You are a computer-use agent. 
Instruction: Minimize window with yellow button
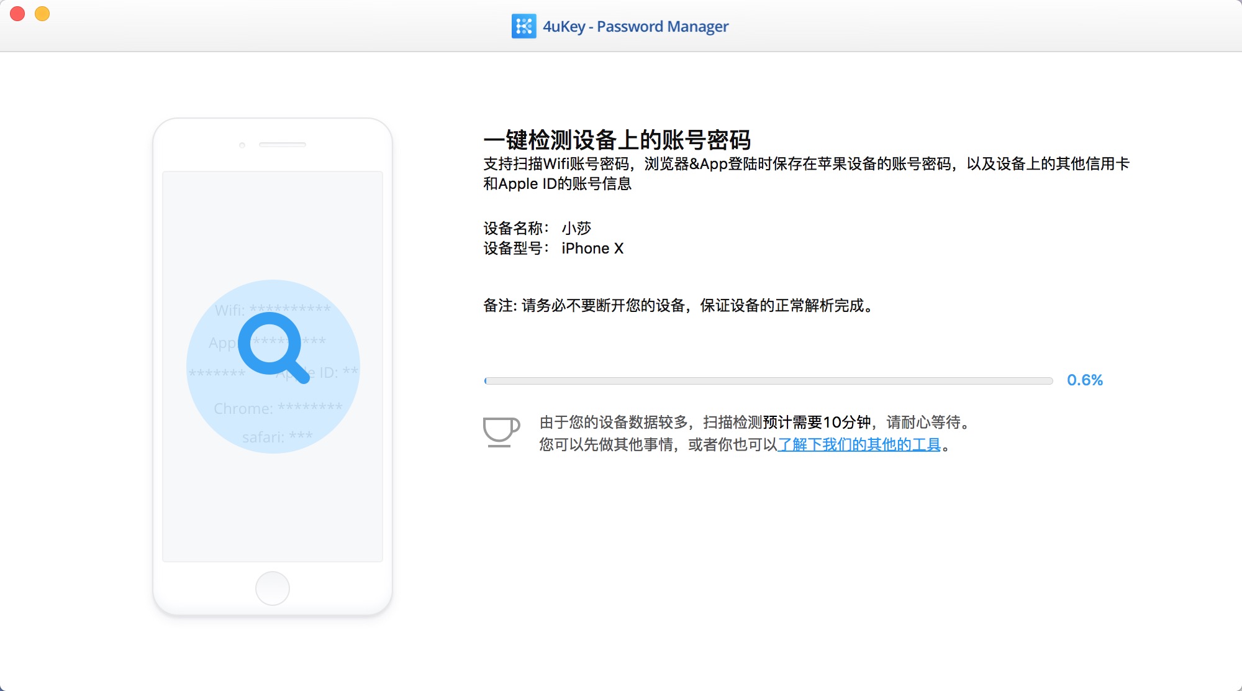[42, 14]
